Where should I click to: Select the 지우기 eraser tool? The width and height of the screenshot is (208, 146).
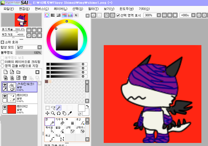coord(60,122)
